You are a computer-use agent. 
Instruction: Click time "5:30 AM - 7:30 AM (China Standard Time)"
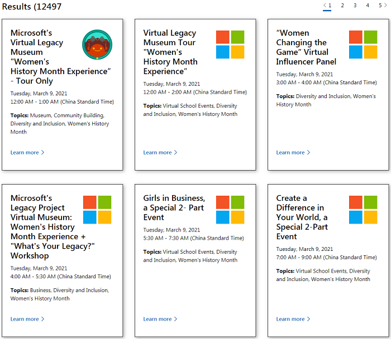click(x=193, y=238)
